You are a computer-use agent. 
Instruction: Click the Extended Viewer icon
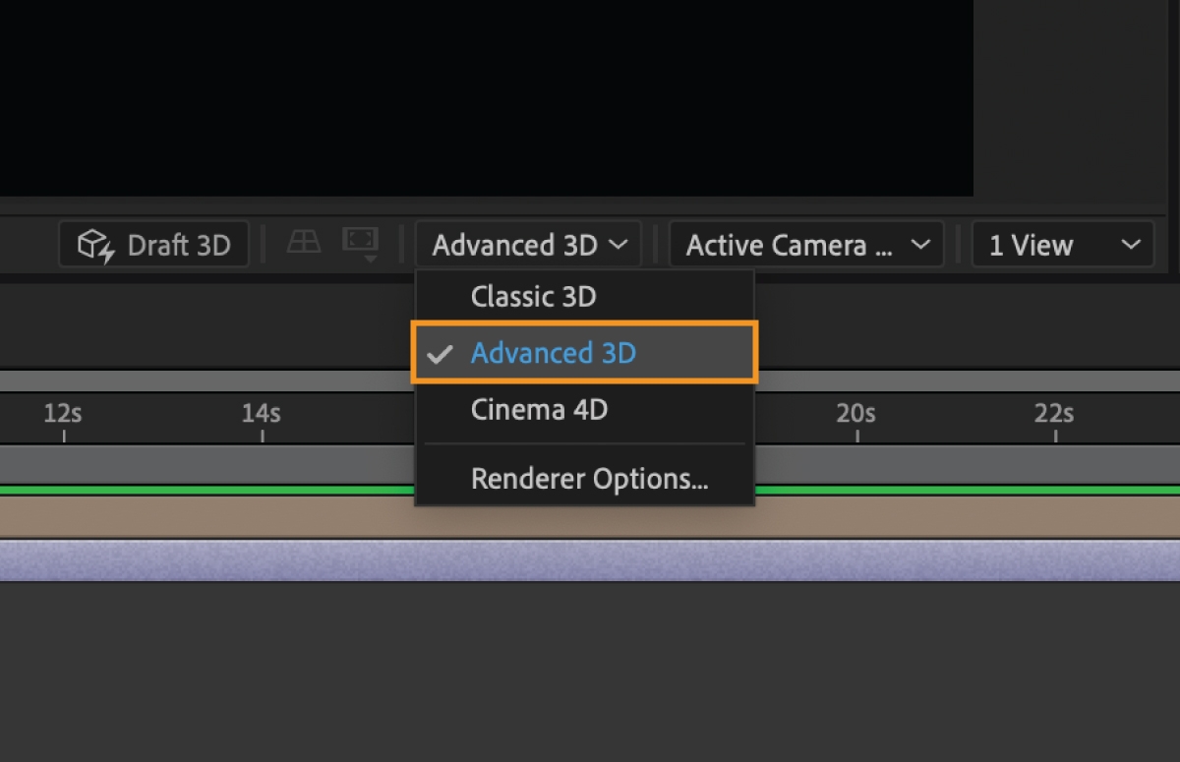coord(360,239)
